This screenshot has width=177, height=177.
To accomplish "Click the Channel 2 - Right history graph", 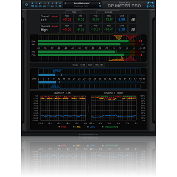I will click(x=114, y=108).
